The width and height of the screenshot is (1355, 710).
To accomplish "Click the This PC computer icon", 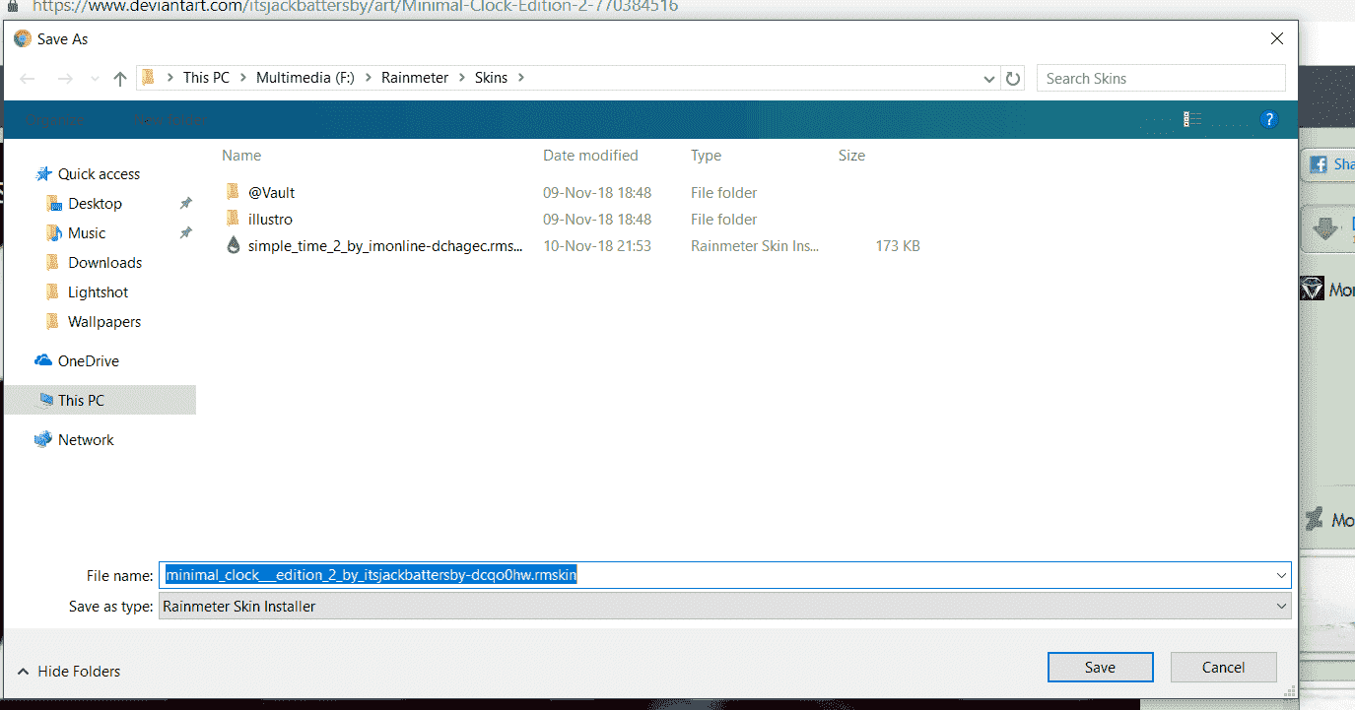I will 45,400.
